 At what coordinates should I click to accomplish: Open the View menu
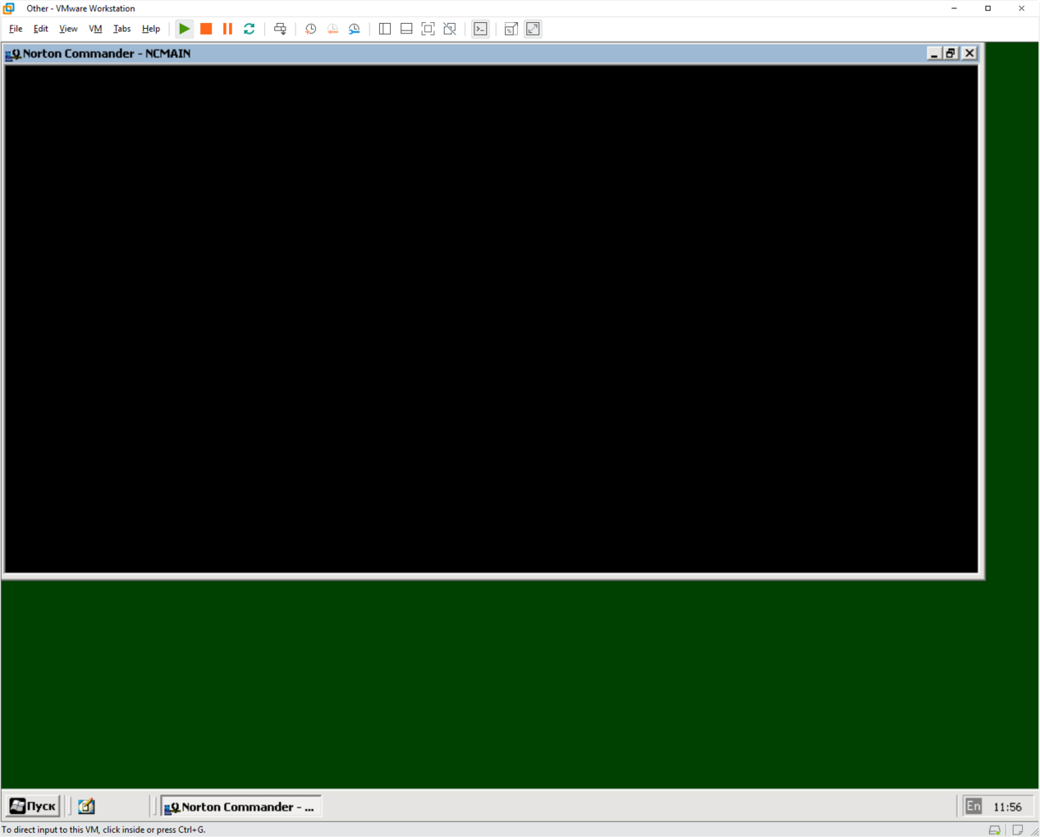point(68,29)
